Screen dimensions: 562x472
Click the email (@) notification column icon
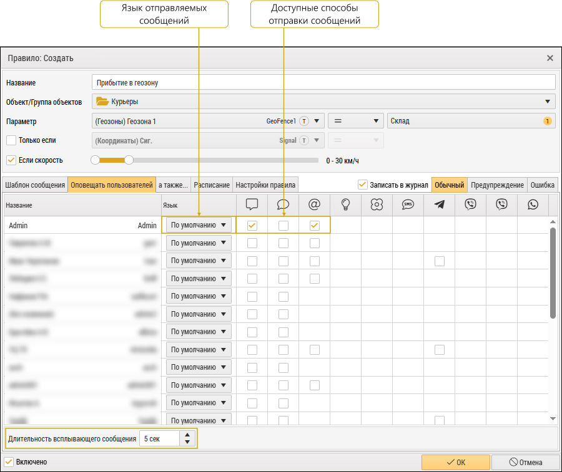pyautogui.click(x=314, y=205)
